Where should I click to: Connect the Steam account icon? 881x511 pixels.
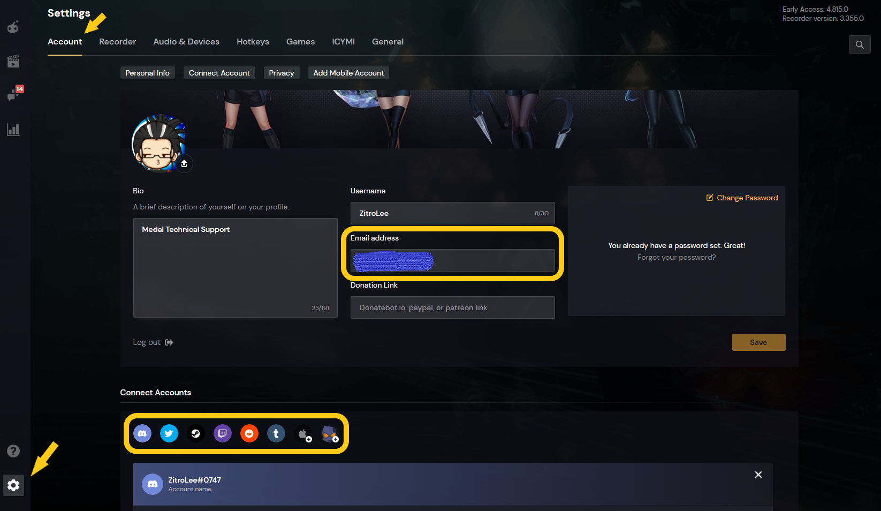click(x=195, y=433)
